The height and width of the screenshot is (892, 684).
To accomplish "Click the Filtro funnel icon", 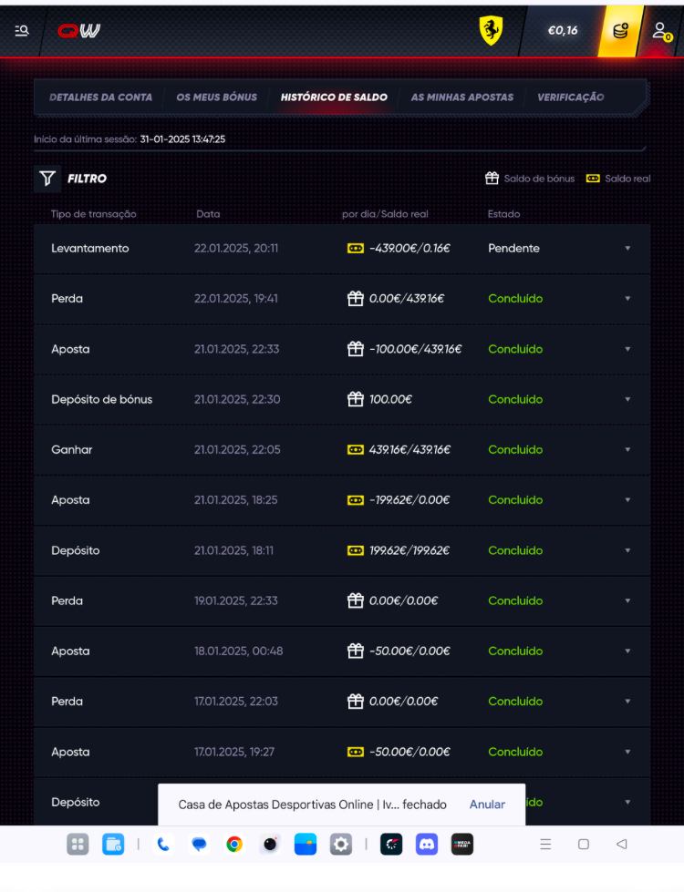I will pos(47,179).
